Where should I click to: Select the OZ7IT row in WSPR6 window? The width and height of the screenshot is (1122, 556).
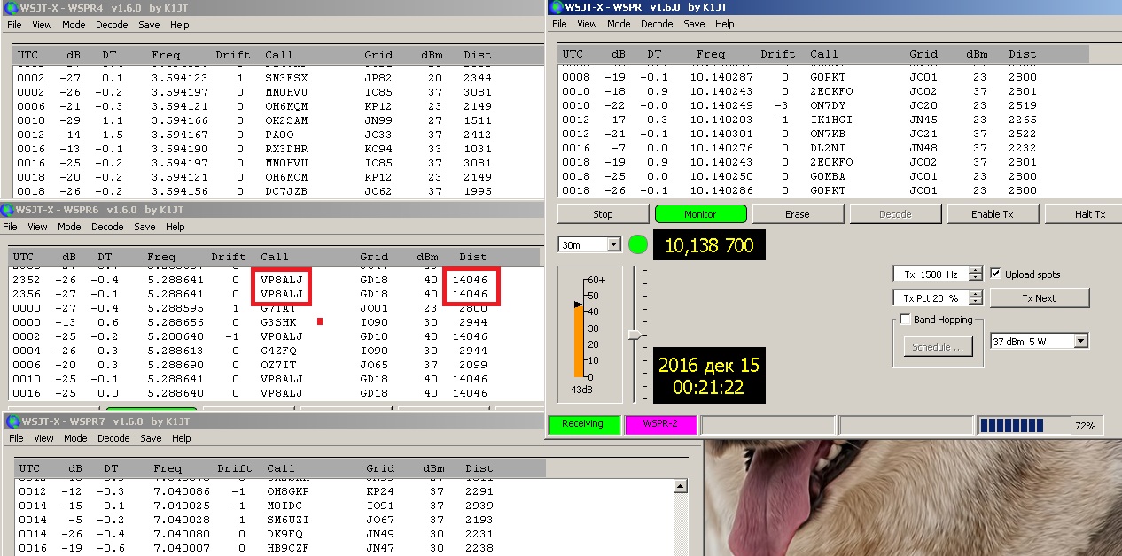click(x=275, y=365)
